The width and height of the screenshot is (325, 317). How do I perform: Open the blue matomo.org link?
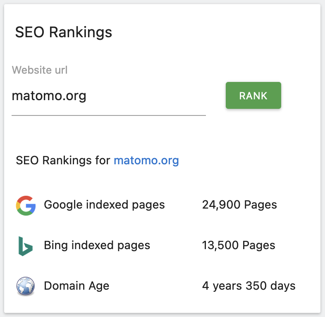point(146,161)
